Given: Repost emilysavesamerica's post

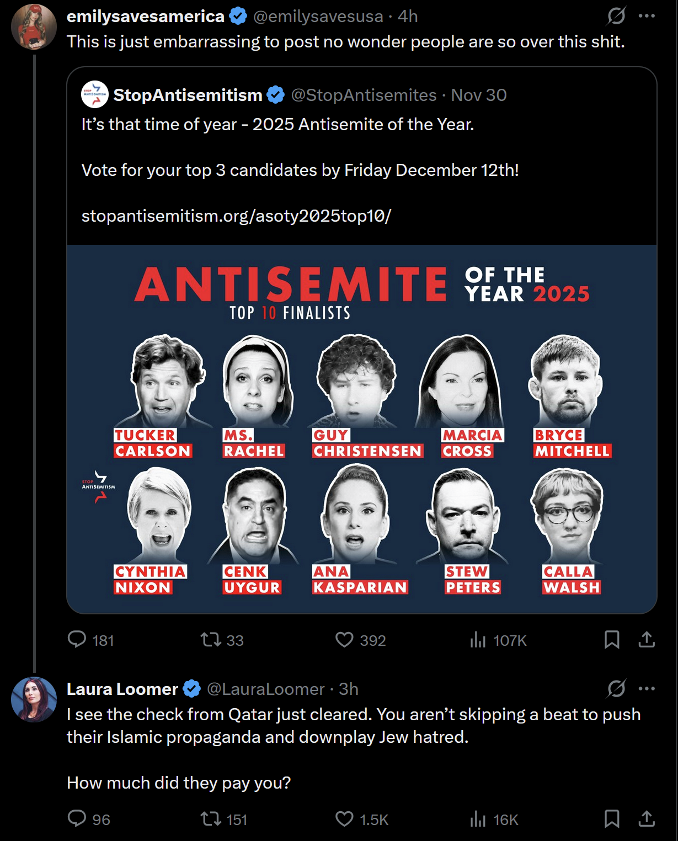Looking at the screenshot, I should pyautogui.click(x=211, y=640).
